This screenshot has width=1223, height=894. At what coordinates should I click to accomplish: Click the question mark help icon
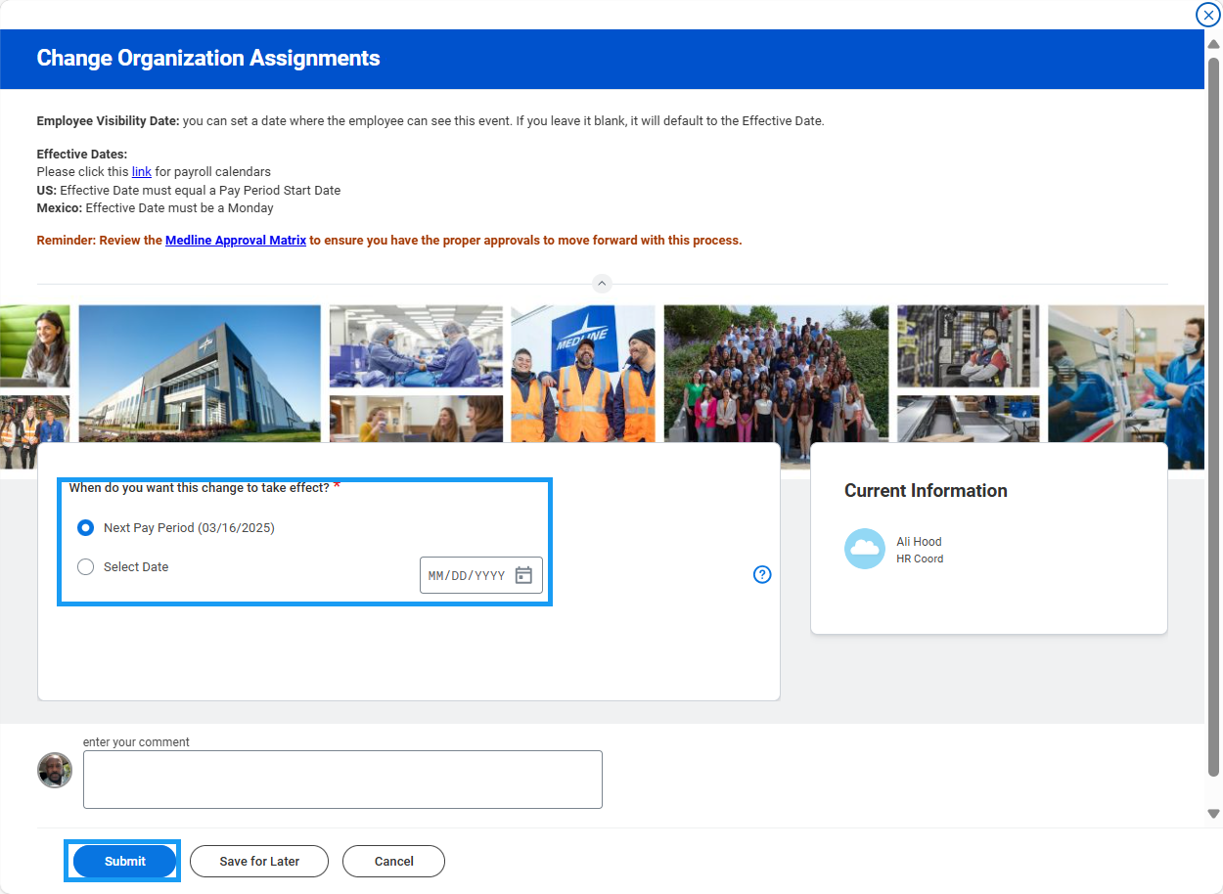tap(762, 574)
